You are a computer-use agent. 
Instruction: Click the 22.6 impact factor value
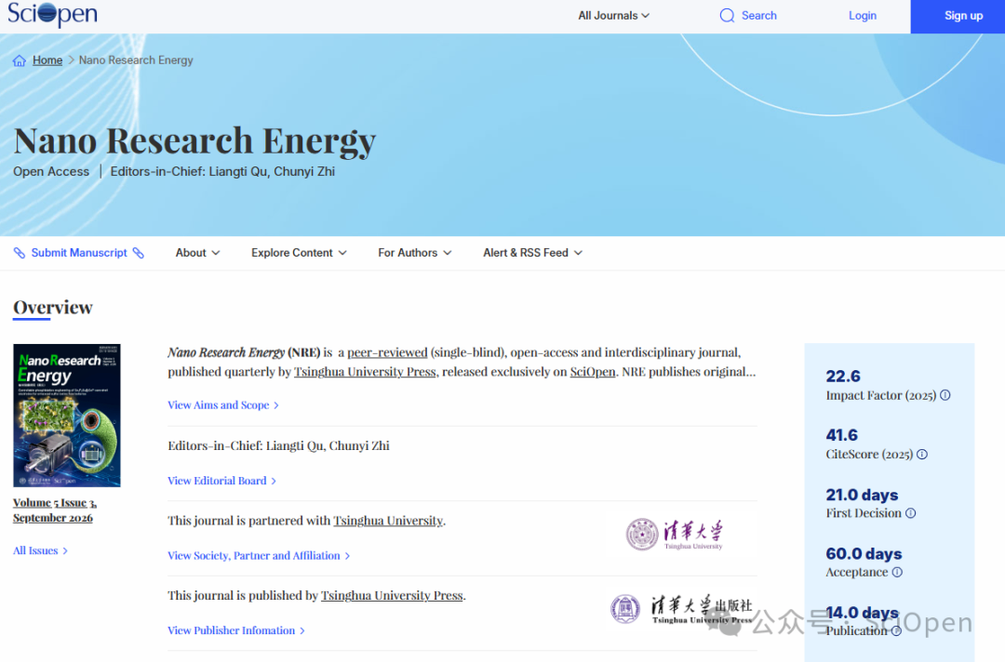(843, 376)
